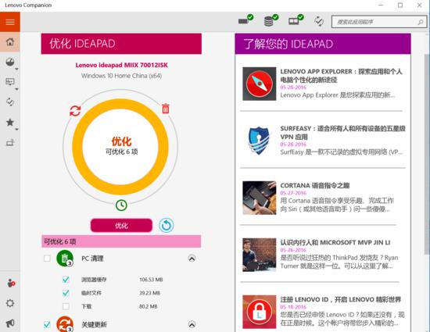The width and height of the screenshot is (430, 332).
Task: Click the blue circular restore icon
Action: click(167, 225)
